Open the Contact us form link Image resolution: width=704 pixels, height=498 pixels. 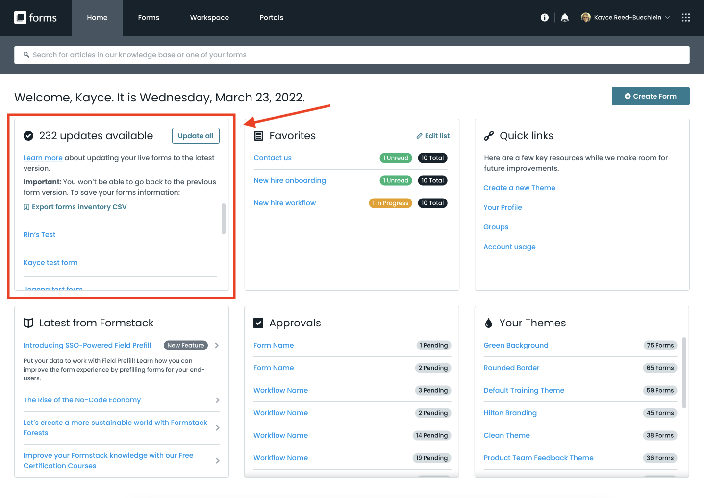273,158
